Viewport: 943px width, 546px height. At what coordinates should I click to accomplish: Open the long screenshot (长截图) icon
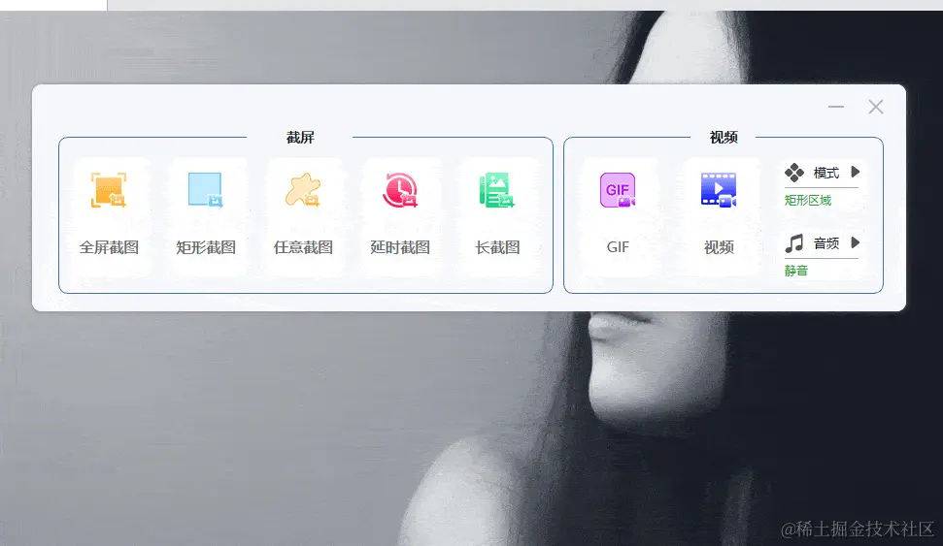click(497, 190)
